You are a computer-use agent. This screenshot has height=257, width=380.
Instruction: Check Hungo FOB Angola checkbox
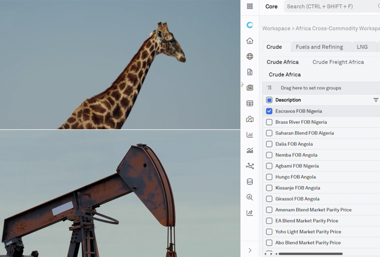point(269,177)
